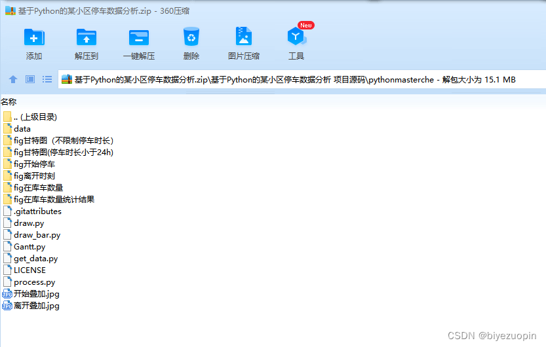Screen dimensions: 546x347
Task: Click the file icon beside process.py
Action: point(8,282)
